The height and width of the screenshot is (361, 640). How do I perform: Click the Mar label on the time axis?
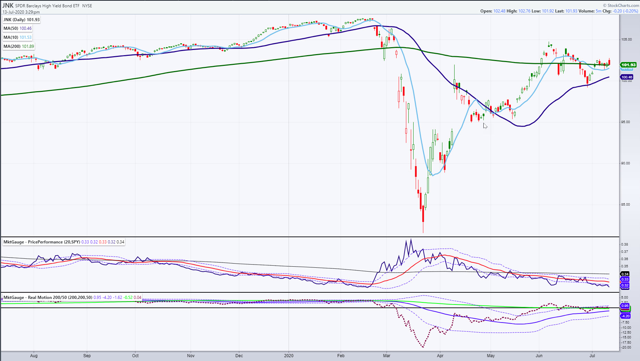point(387,356)
